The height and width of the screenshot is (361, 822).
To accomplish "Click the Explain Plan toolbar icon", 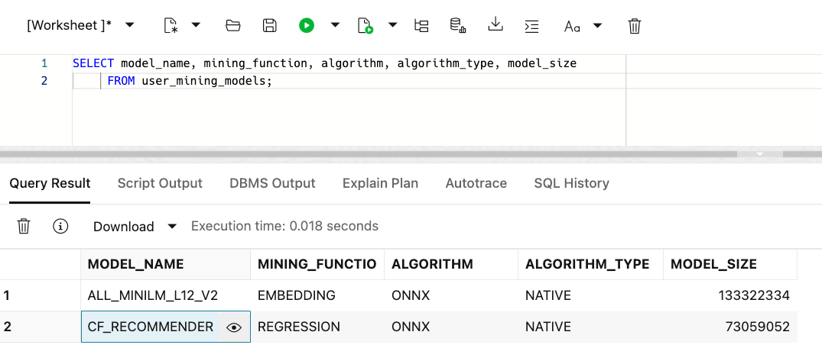I will [x=421, y=25].
